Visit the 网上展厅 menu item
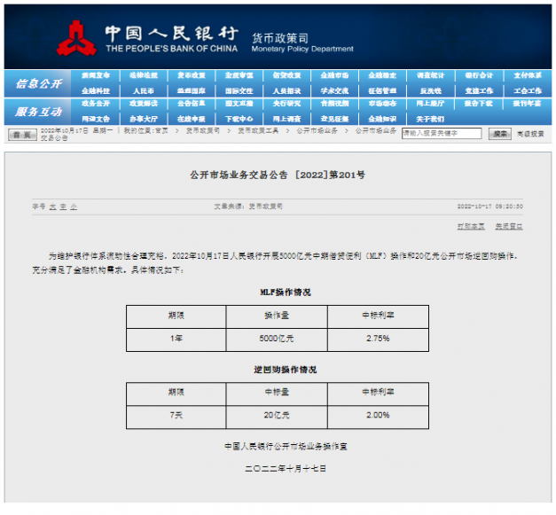Viewport: 556px width, 515px height. 430,104
